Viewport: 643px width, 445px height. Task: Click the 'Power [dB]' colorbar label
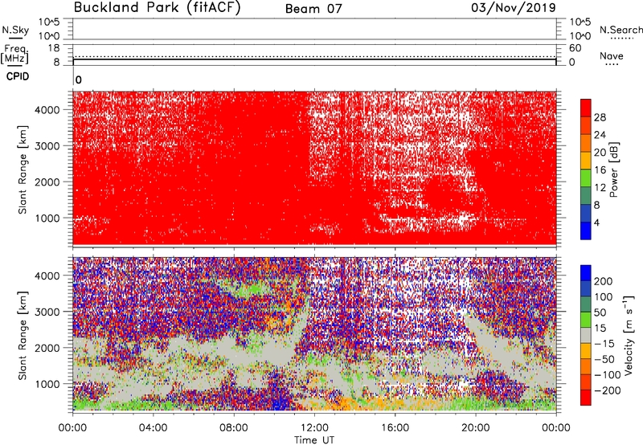coord(614,169)
